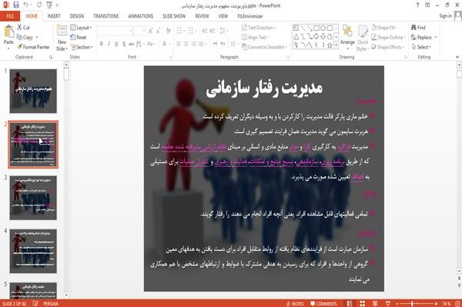The height and width of the screenshot is (307, 462).
Task: Open Shape Outline dropdown
Action: [x=389, y=37]
